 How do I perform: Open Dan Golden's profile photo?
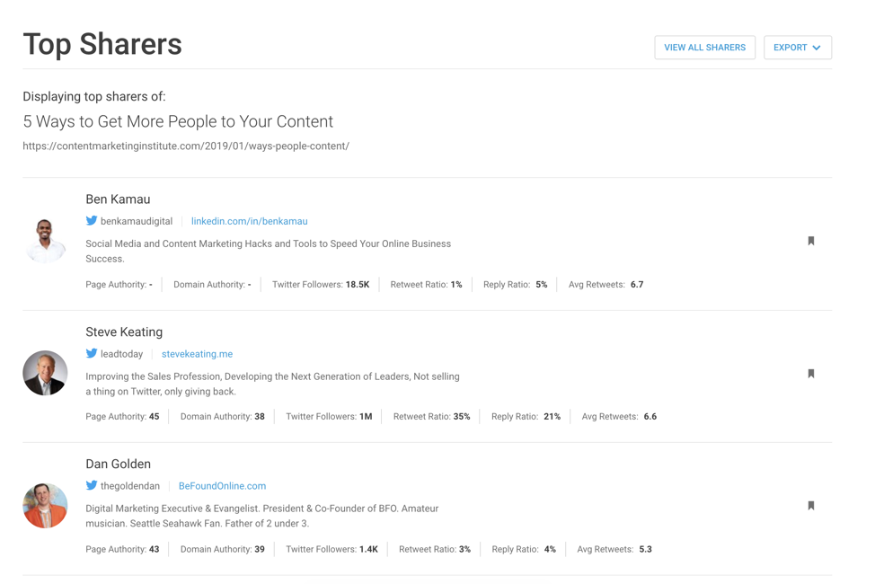(x=45, y=505)
